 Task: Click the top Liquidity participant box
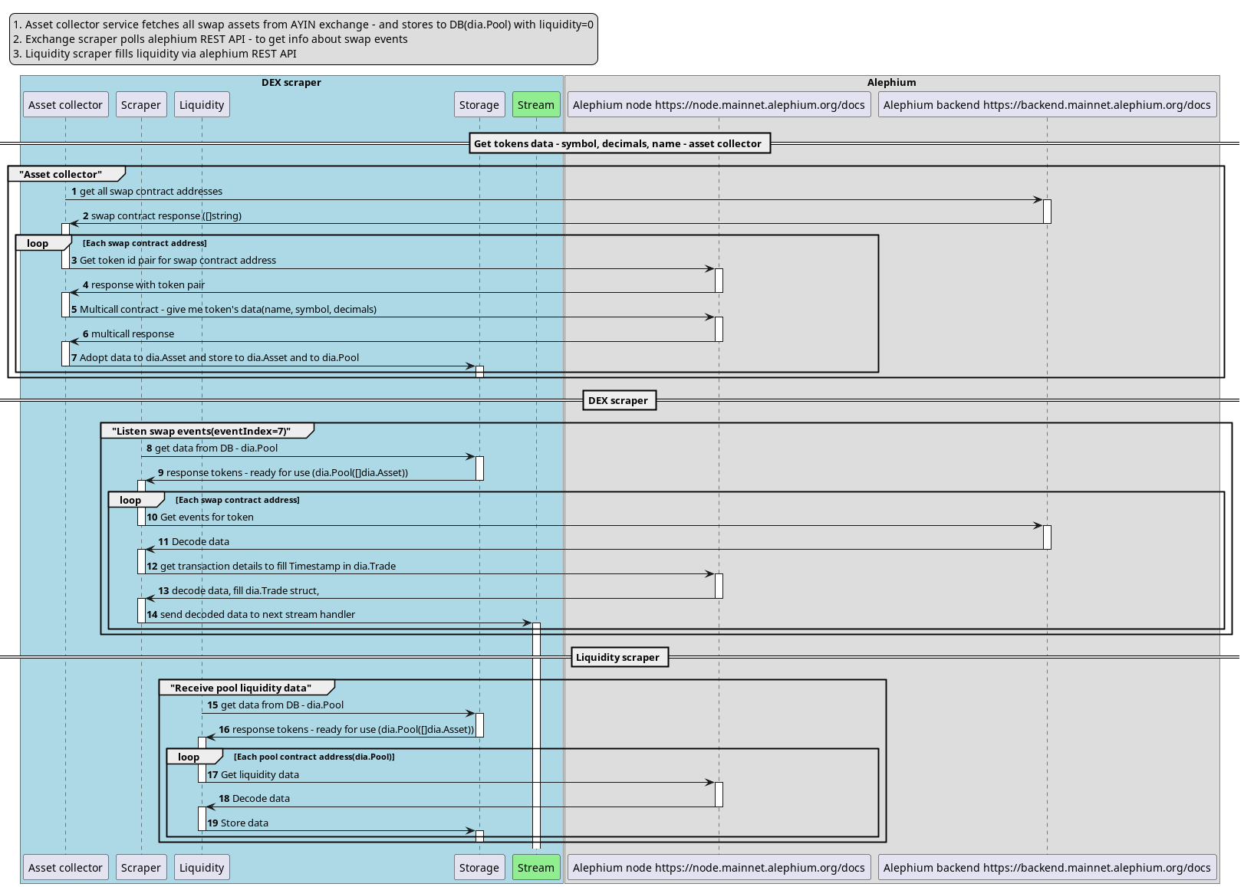202,105
